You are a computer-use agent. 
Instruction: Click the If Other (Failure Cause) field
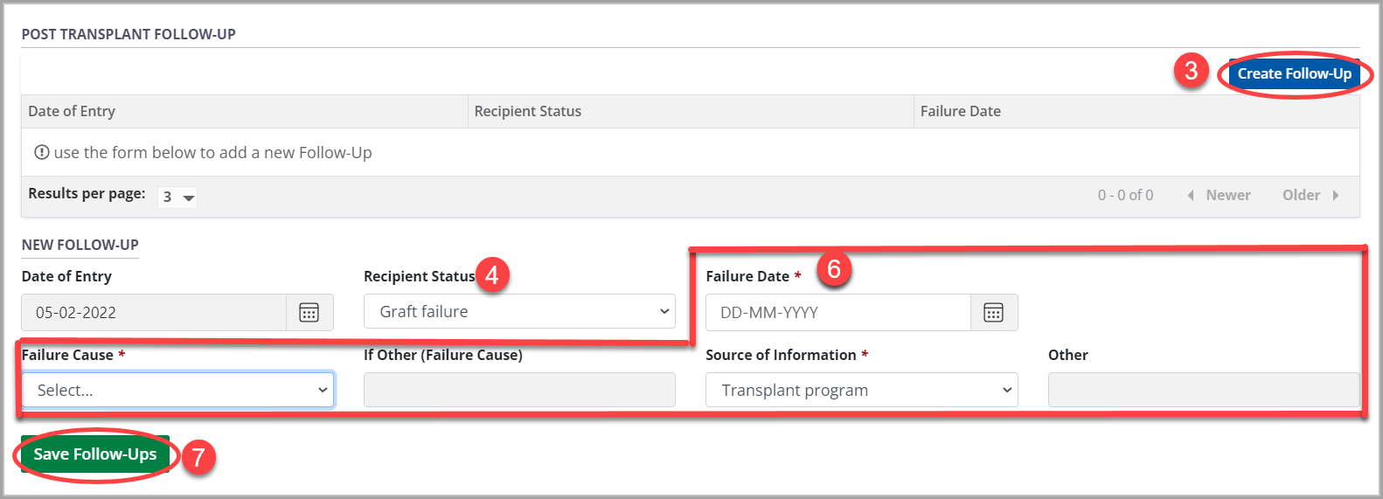point(519,391)
